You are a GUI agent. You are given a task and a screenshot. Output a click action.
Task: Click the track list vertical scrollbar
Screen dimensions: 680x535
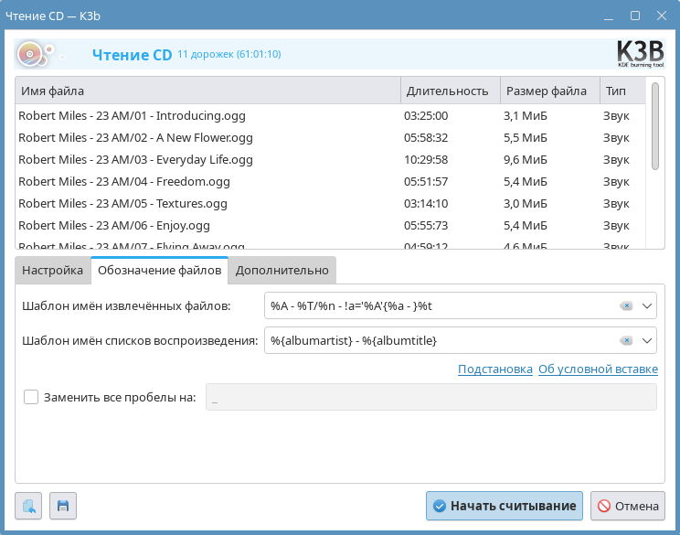click(654, 128)
